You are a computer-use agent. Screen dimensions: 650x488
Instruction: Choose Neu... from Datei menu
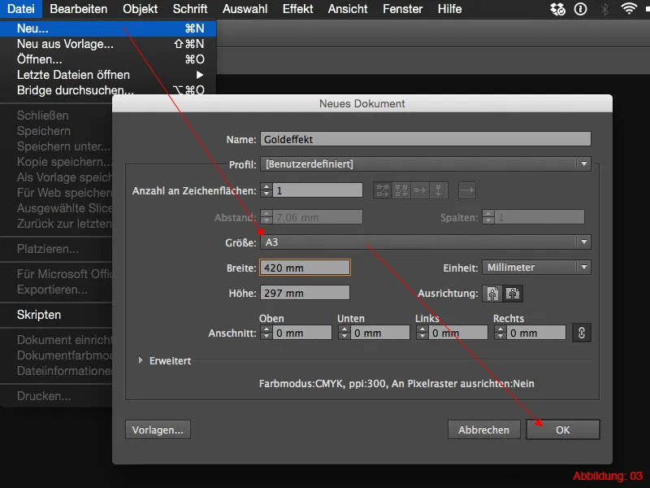tap(108, 28)
